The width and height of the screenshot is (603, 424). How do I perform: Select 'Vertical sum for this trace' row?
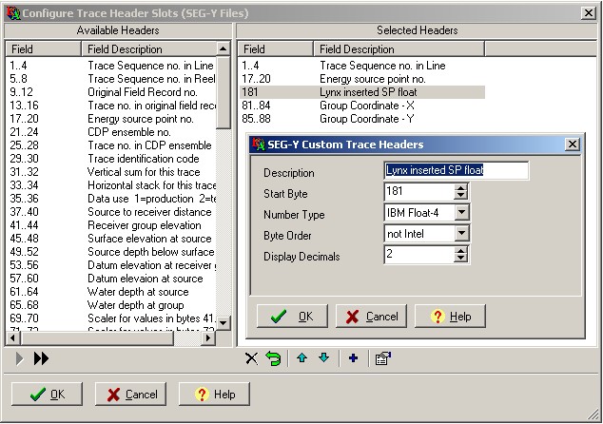[x=111, y=172]
